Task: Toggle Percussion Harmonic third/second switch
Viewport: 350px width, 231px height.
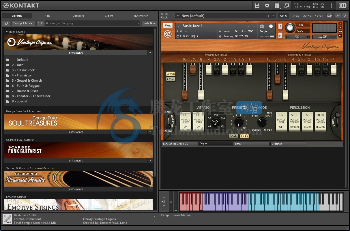Action: 320,121
